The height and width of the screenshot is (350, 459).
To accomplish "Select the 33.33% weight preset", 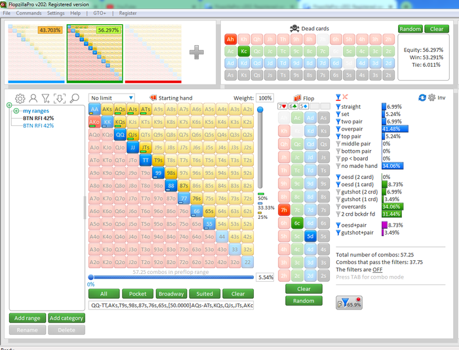I will pos(266,206).
